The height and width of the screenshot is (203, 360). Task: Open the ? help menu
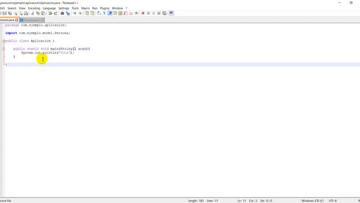coord(126,8)
